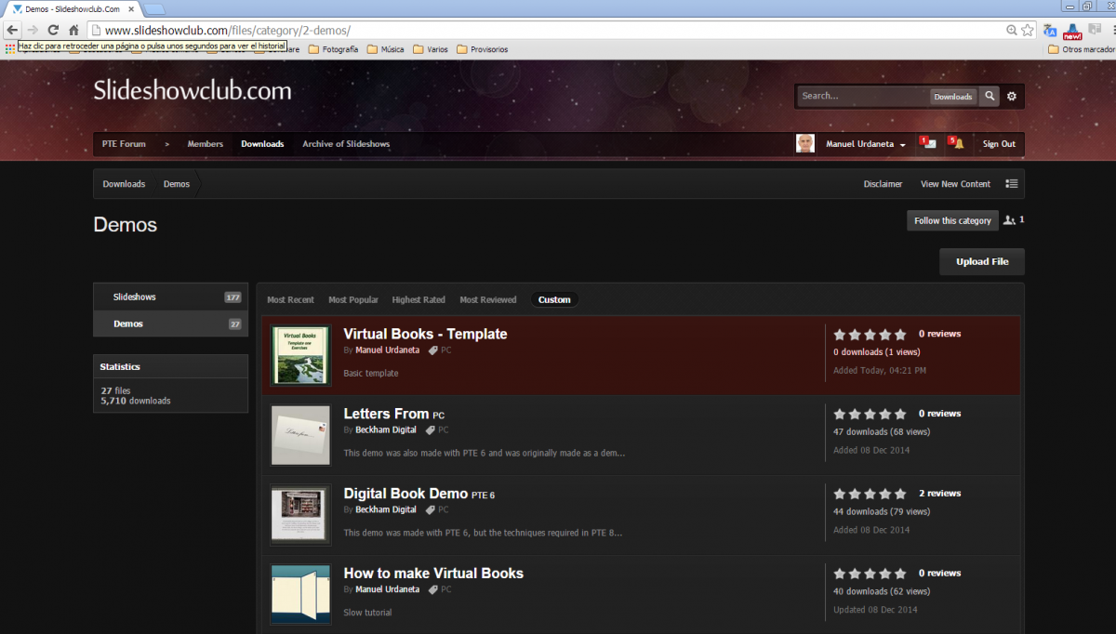Expand the Manuel Urdaneta user menu

click(865, 144)
